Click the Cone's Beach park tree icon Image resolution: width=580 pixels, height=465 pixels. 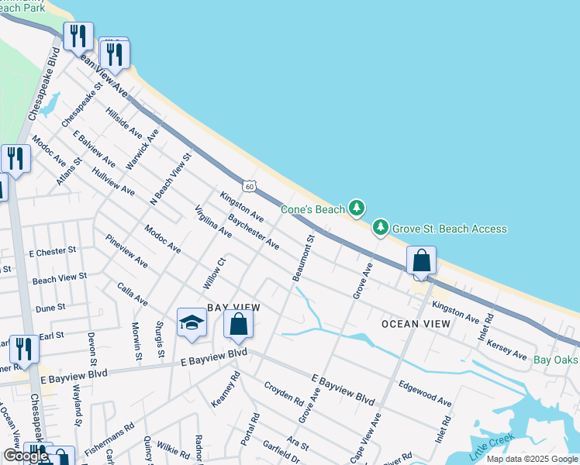tap(356, 208)
